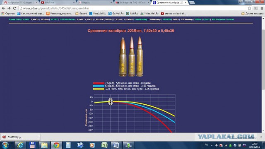265x149 pixels.
Task: Switch to the first browser tab
Action: coord(20,2)
